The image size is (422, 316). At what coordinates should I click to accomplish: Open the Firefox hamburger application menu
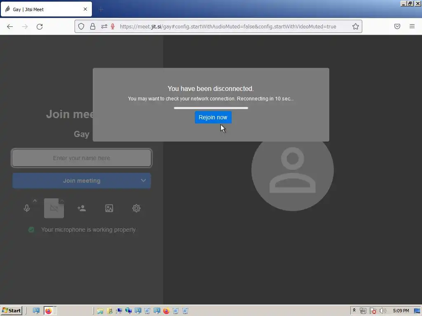click(x=412, y=26)
